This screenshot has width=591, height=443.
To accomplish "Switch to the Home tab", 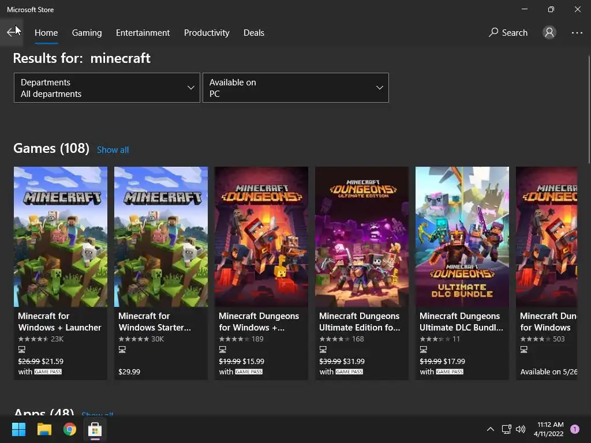I will pos(46,33).
